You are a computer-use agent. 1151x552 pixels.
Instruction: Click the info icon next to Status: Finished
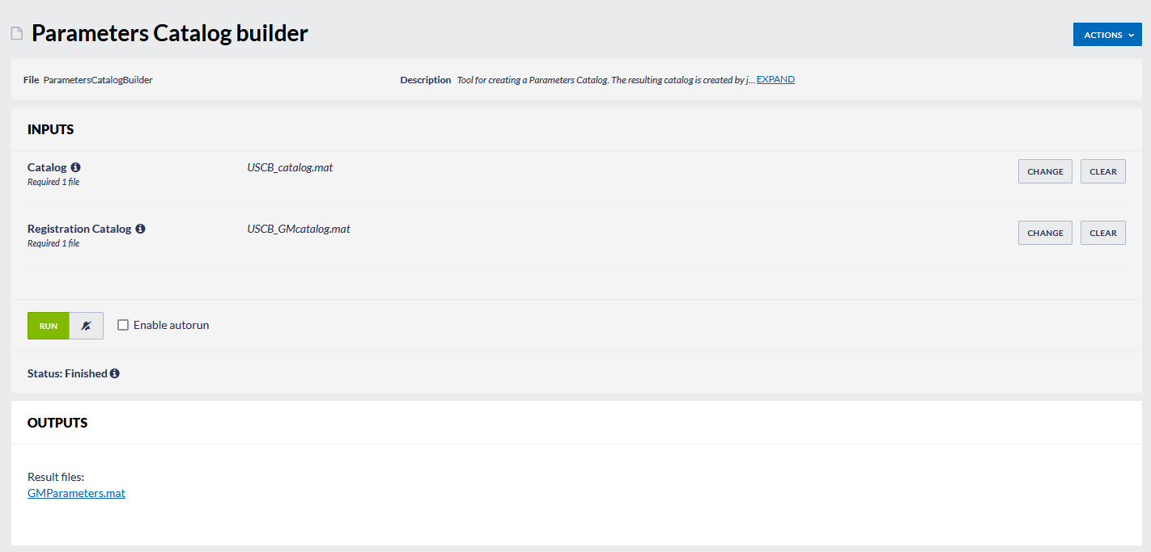pyautogui.click(x=115, y=373)
